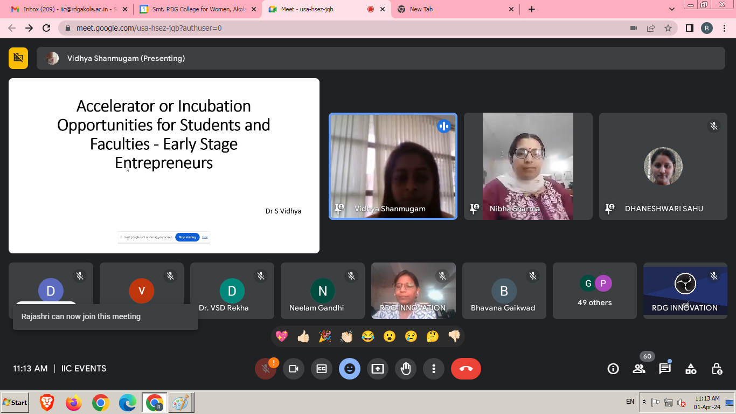Toggle the Chrome side panel
This screenshot has height=414, width=736.
pos(690,28)
